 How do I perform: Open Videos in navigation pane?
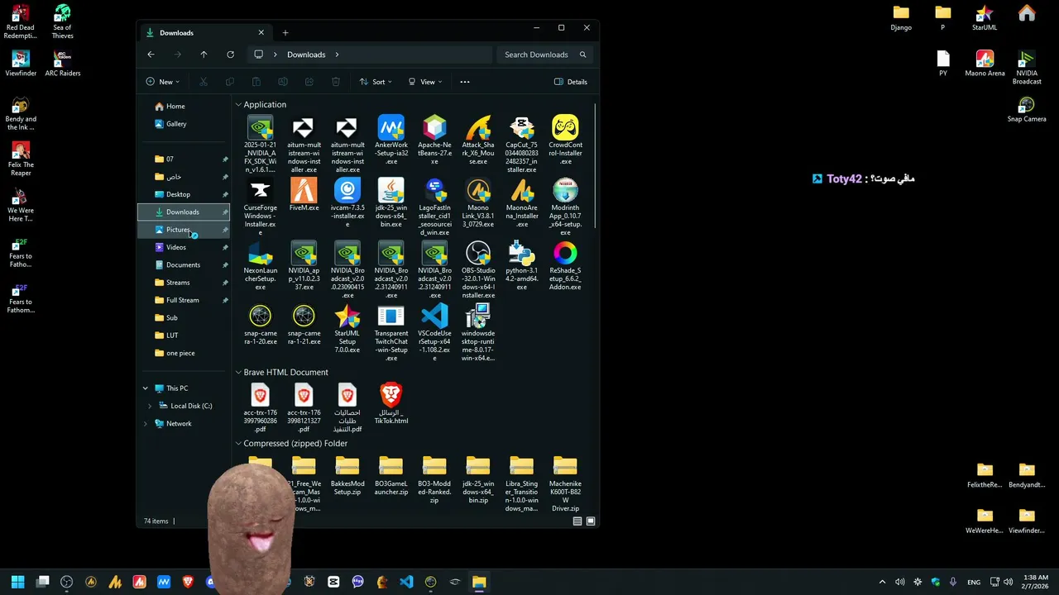184,247
